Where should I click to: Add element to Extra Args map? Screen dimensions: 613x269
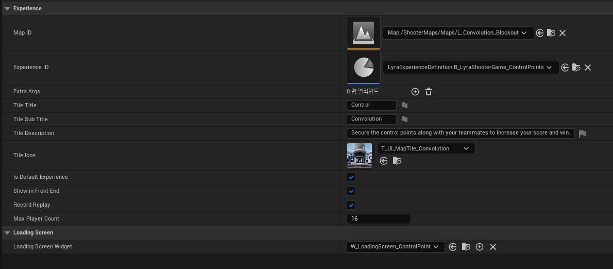pos(415,92)
